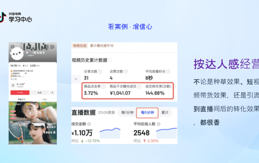Select the 每5分钟 interval tab
This screenshot has width=259, height=163.
[147, 113]
